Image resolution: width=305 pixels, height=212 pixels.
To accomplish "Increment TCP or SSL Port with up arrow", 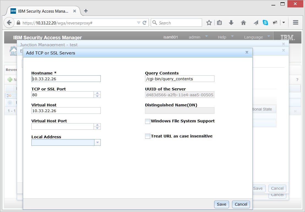I will click(97, 93).
